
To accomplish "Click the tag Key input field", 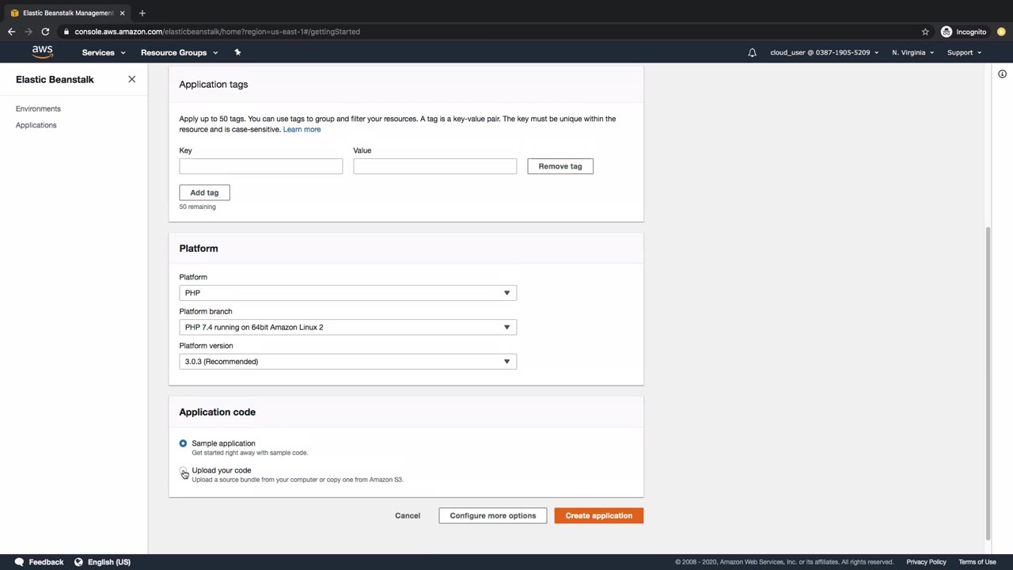I will coord(260,166).
